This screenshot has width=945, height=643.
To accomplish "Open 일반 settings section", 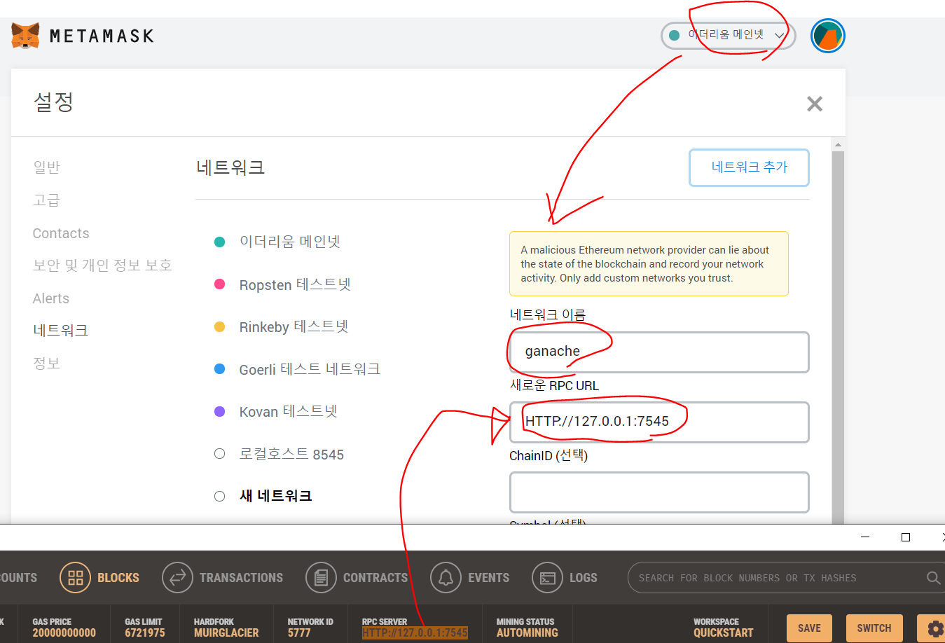I will (x=46, y=167).
